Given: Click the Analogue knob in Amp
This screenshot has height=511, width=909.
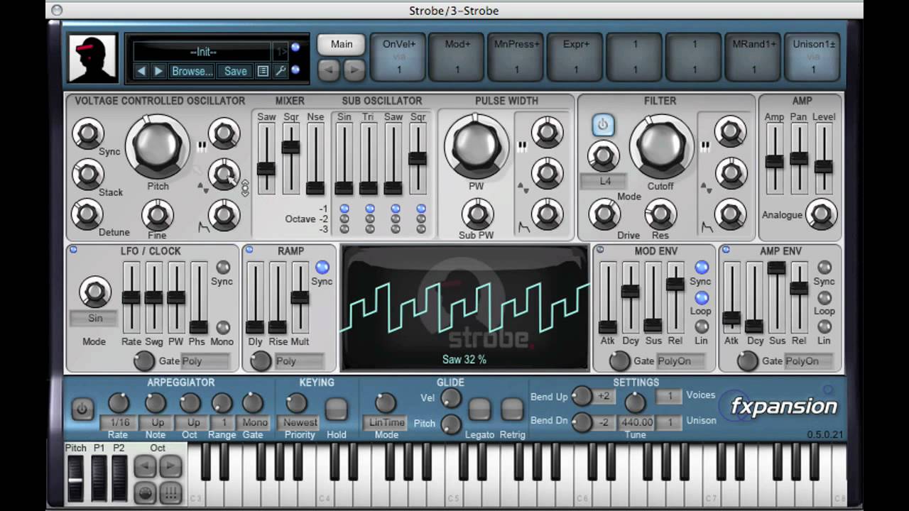Looking at the screenshot, I should [x=822, y=214].
